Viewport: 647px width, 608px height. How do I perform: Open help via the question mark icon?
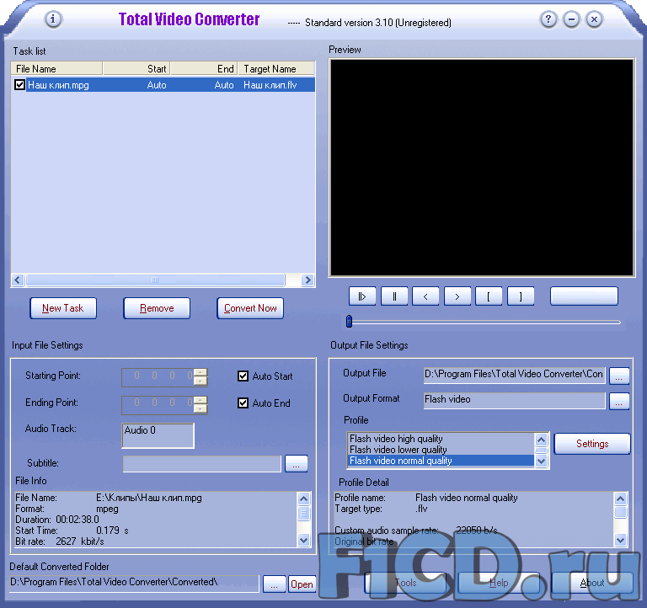[548, 19]
